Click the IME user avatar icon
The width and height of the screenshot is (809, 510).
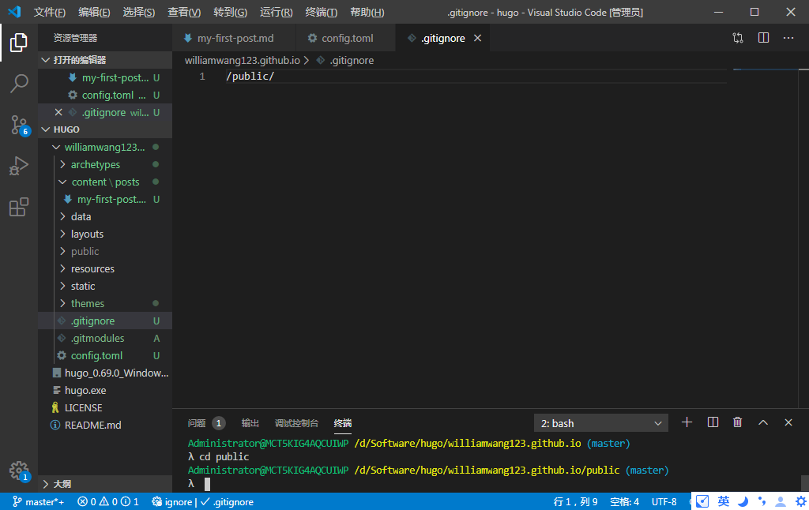[781, 501]
